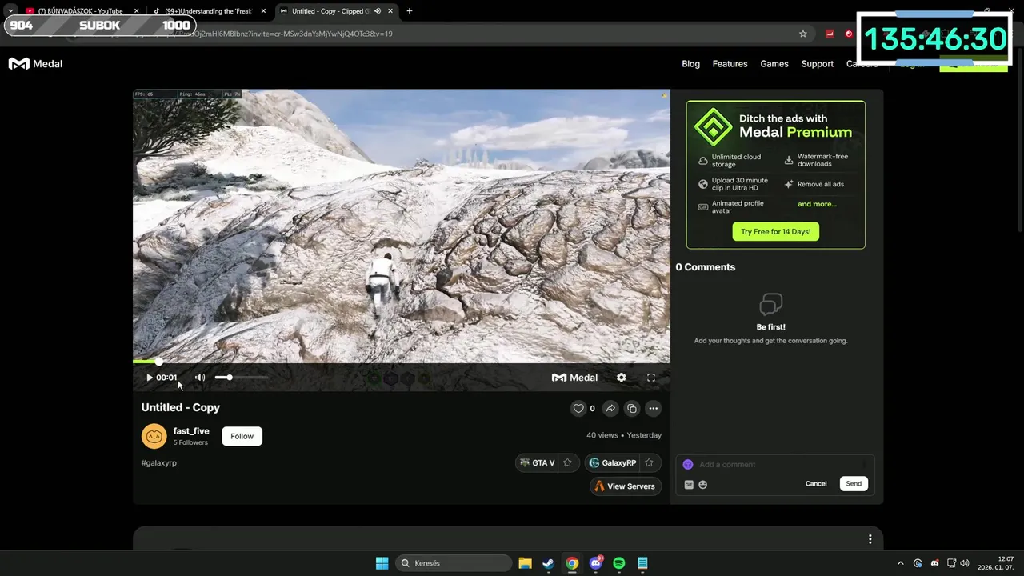Follow the user fast_five
Viewport: 1024px width, 576px height.
click(242, 436)
